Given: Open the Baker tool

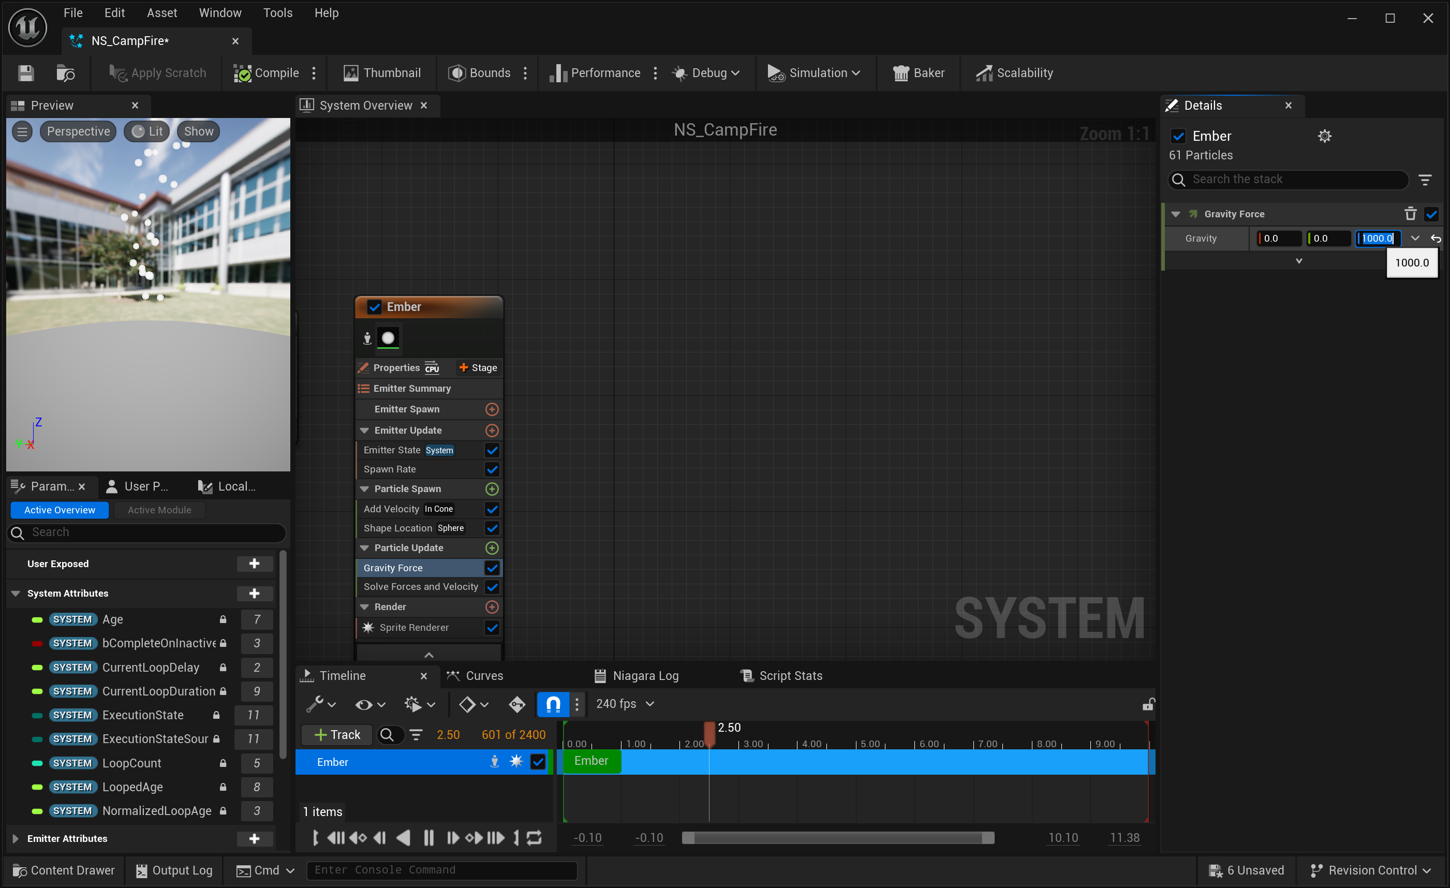Looking at the screenshot, I should coord(919,73).
